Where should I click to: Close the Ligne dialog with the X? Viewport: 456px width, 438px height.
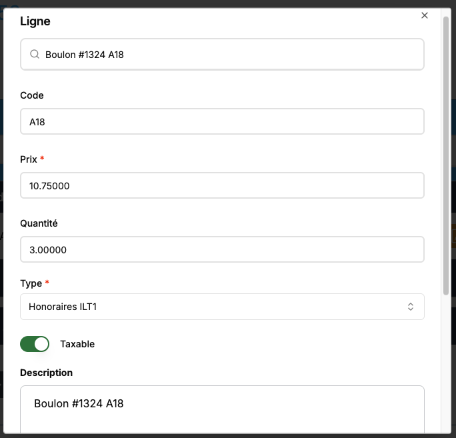pyautogui.click(x=425, y=15)
